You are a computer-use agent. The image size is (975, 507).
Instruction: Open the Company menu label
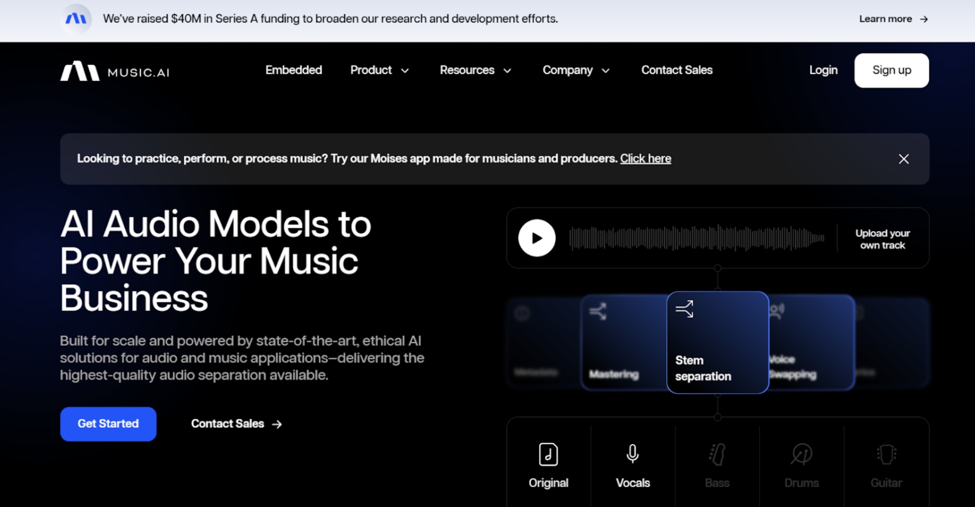[568, 70]
